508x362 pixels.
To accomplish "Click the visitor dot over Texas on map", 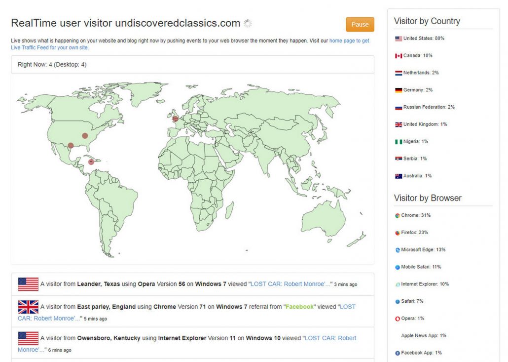I will 71,146.
